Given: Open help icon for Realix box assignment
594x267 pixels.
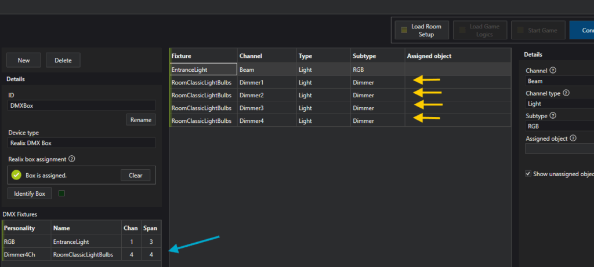Looking at the screenshot, I should click(x=71, y=159).
